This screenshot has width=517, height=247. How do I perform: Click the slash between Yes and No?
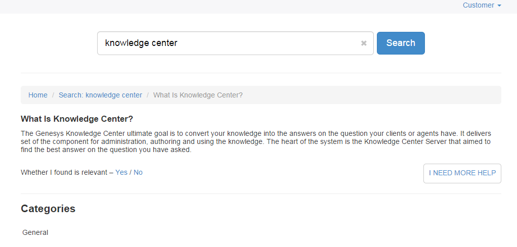click(x=131, y=172)
